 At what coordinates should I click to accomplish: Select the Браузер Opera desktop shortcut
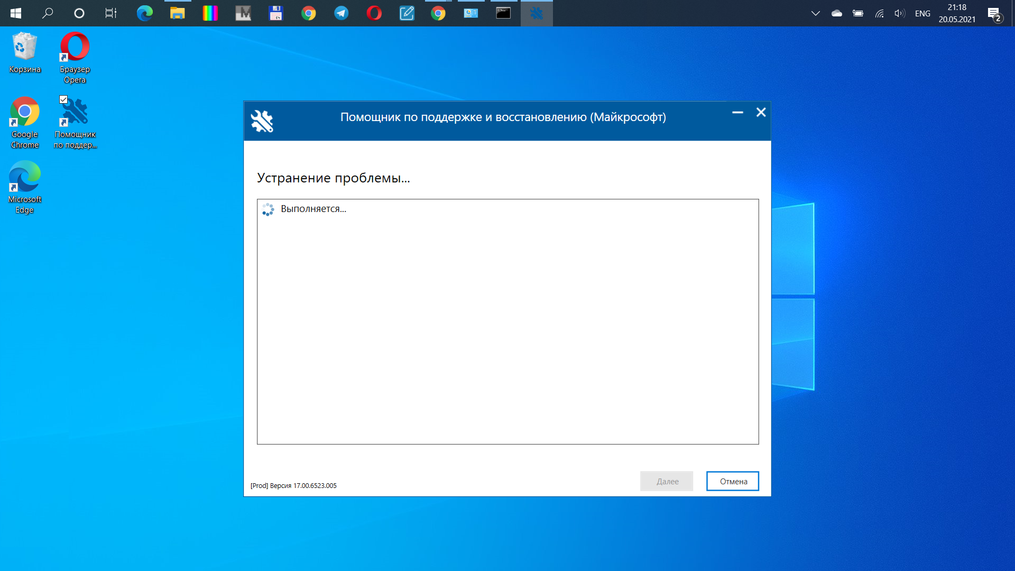tap(75, 58)
